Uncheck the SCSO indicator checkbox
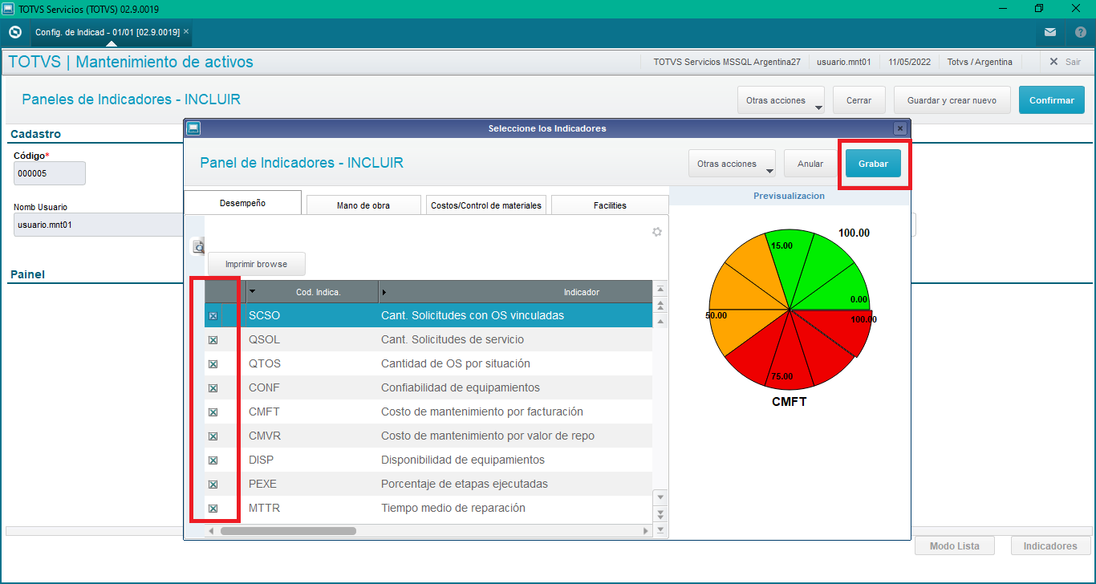 point(213,316)
